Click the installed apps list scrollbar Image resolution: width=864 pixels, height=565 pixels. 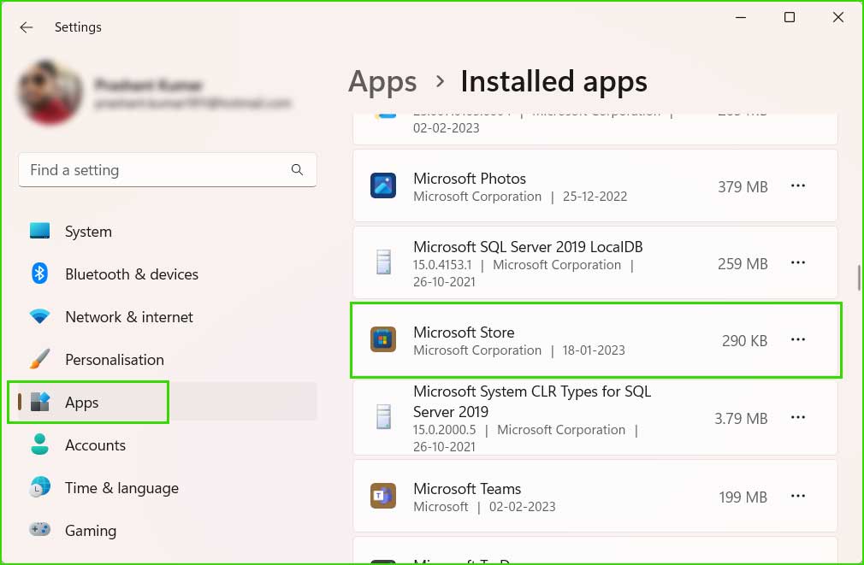[859, 278]
